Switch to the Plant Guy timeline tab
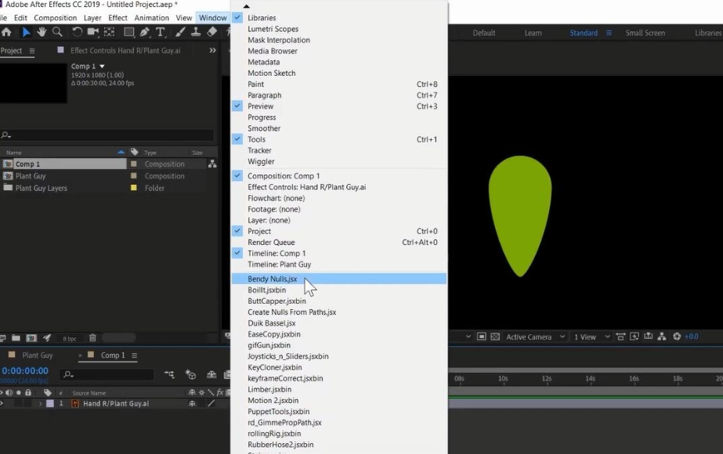 (x=37, y=355)
